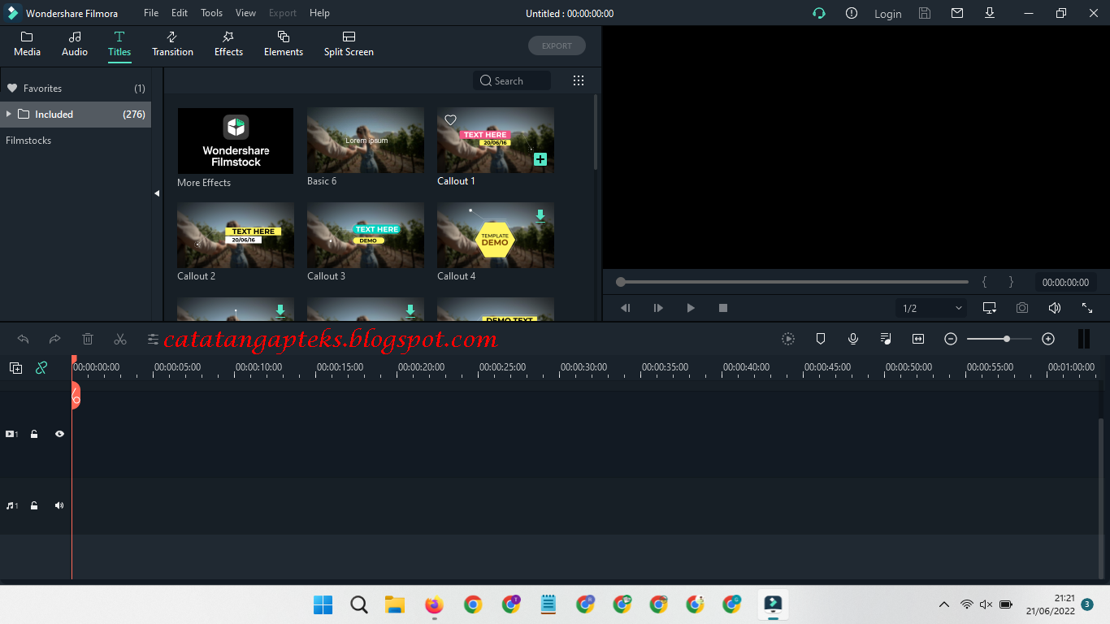The height and width of the screenshot is (624, 1110).
Task: Open the File menu
Action: (151, 13)
